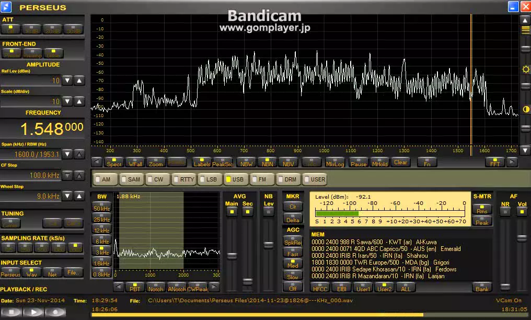The height and width of the screenshot is (320, 531).
Task: Switch display to Spect view
Action: tap(114, 162)
